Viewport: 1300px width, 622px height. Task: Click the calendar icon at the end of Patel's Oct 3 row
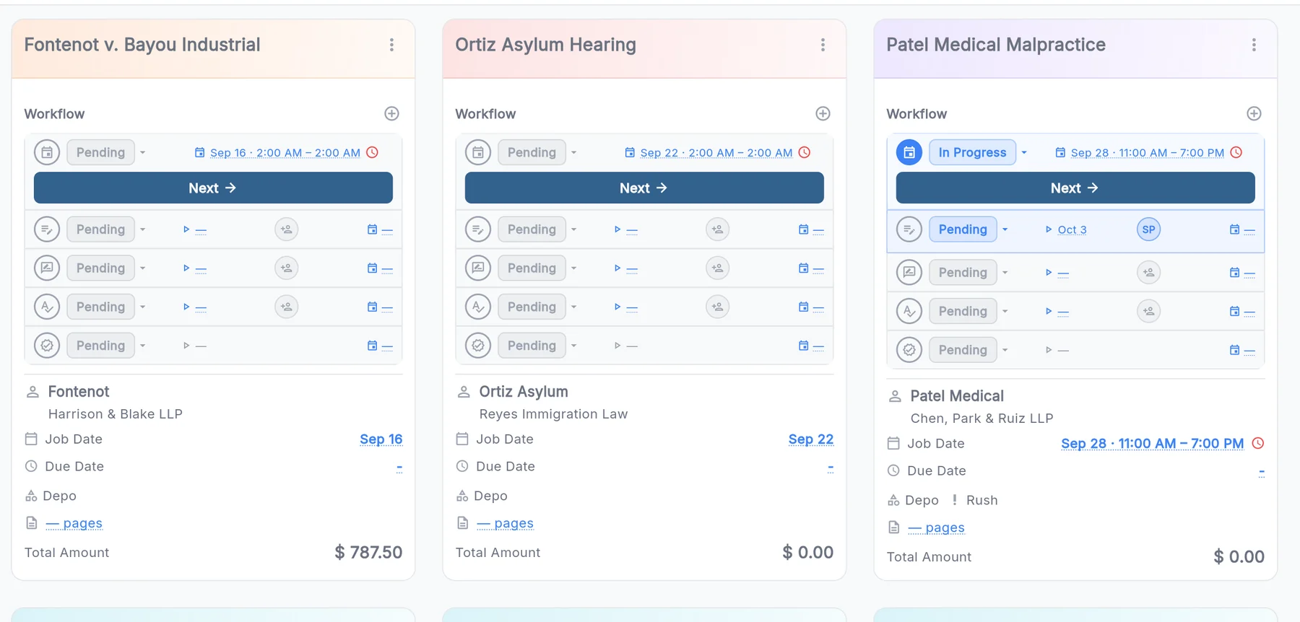click(x=1234, y=229)
